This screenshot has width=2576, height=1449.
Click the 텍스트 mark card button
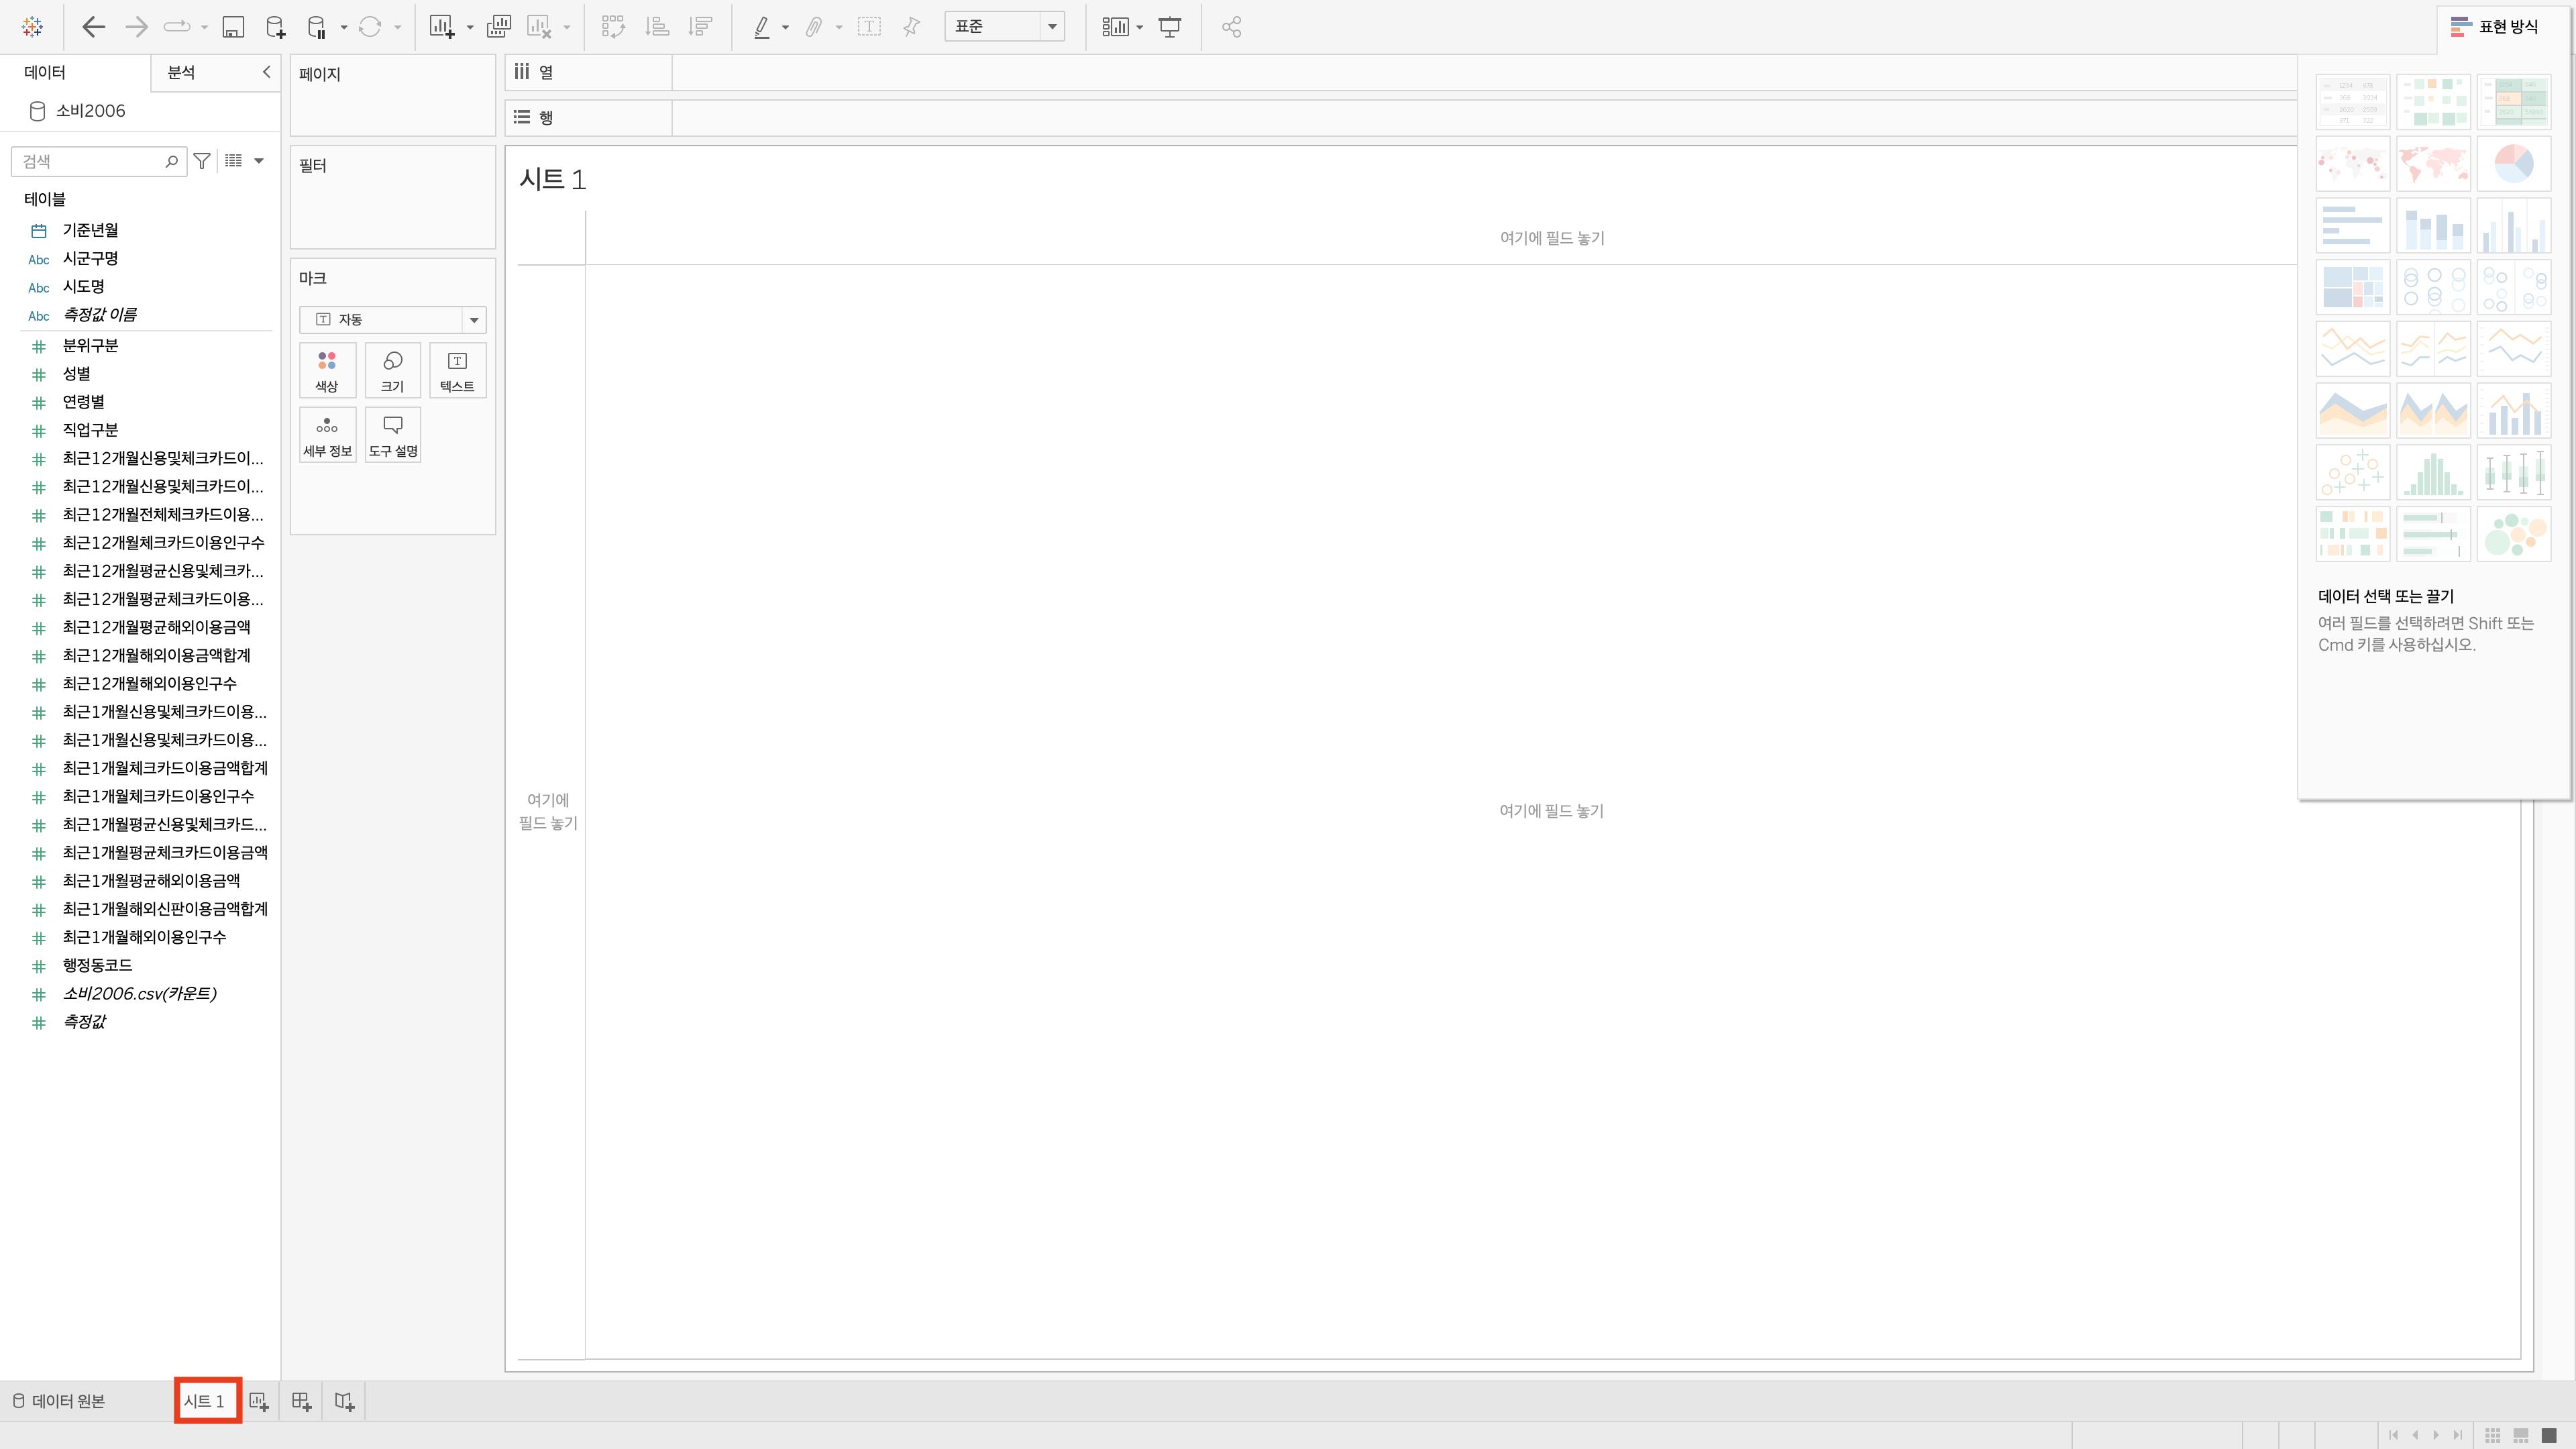coord(457,371)
